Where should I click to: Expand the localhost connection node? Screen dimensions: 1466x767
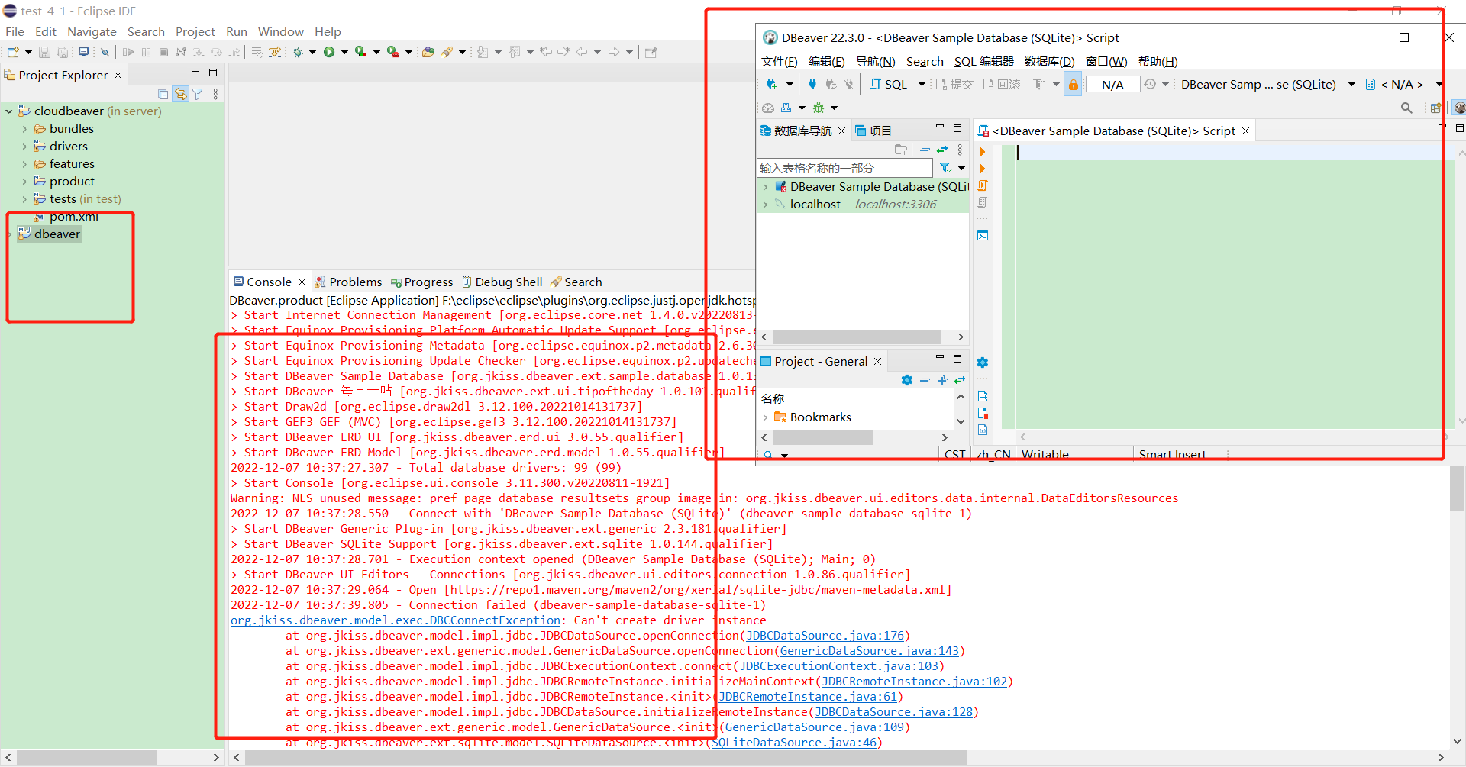tap(766, 204)
